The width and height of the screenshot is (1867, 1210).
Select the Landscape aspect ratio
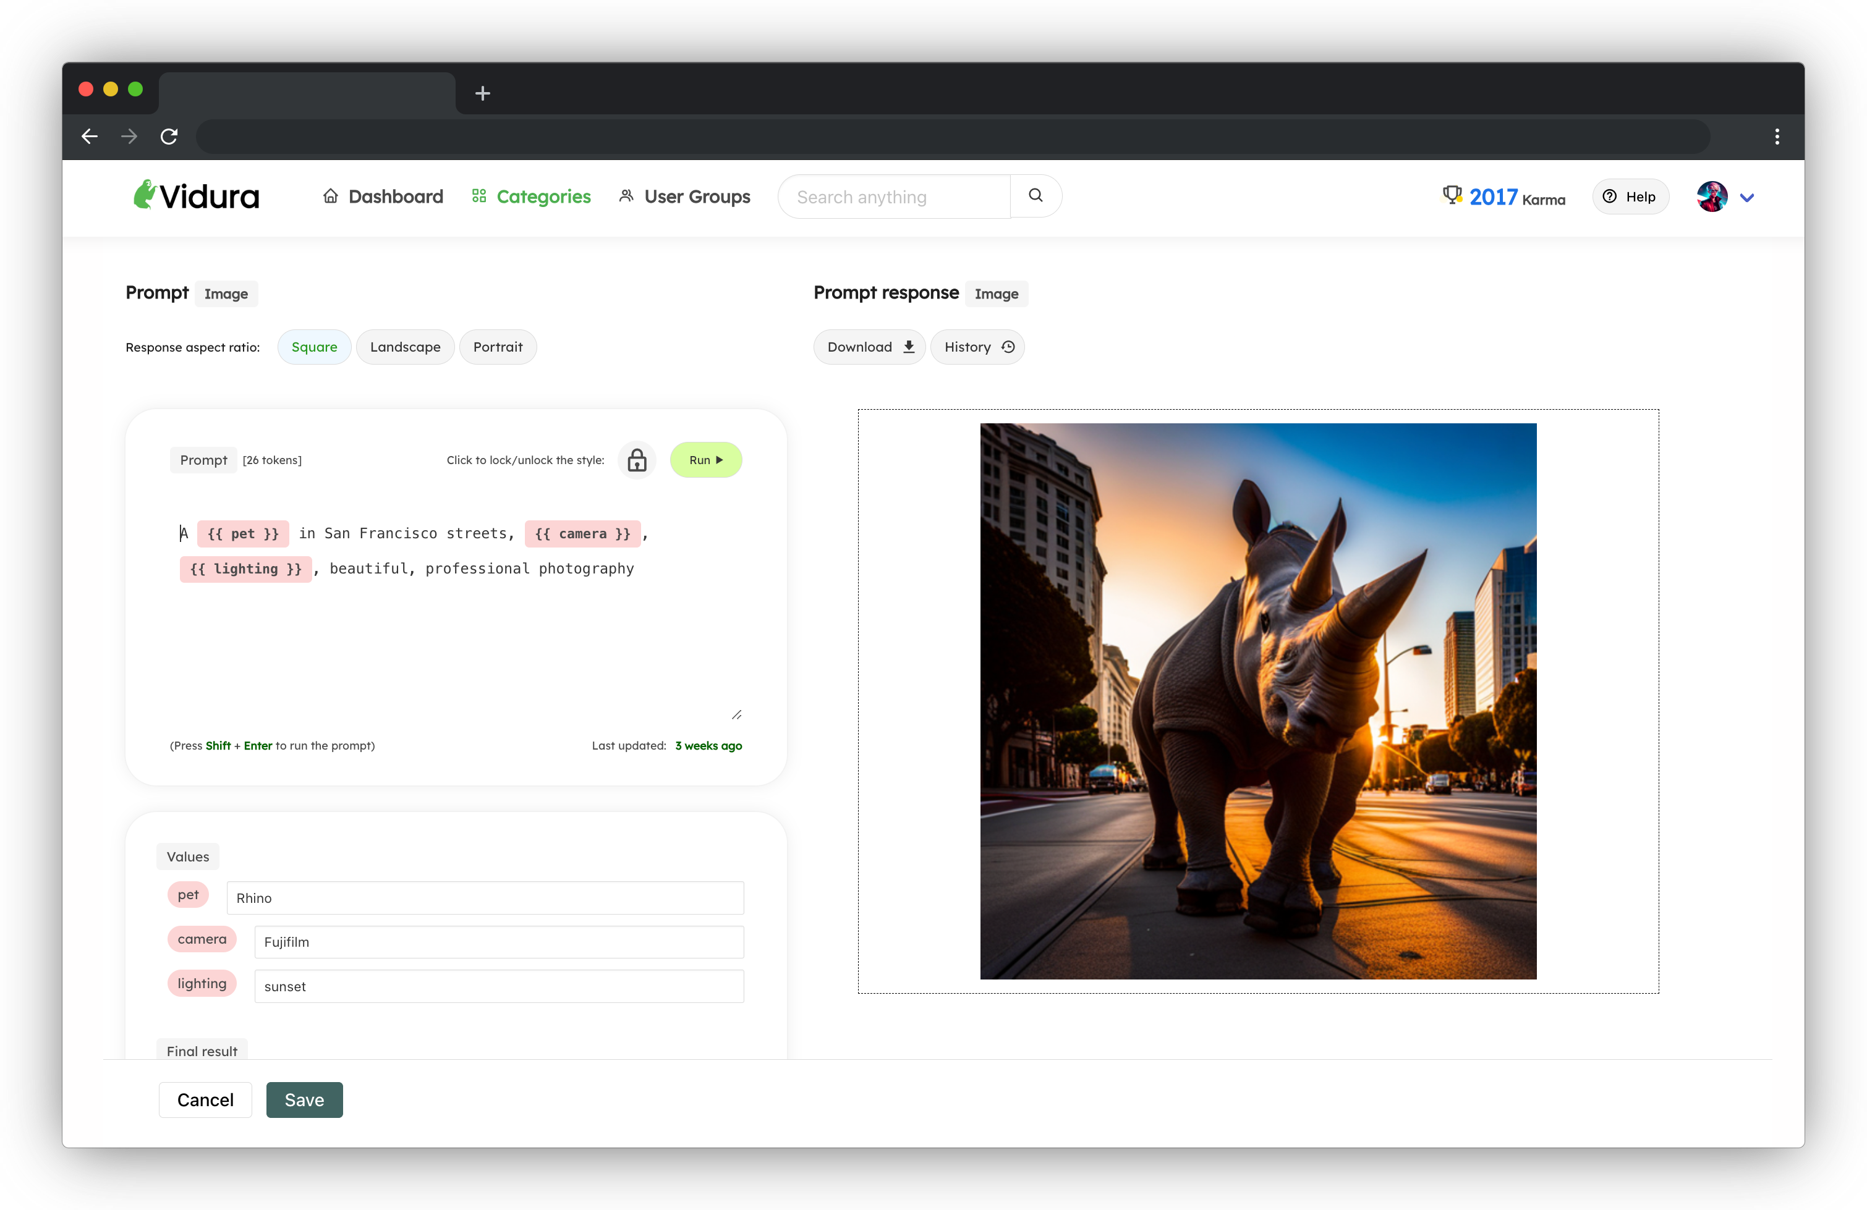(405, 347)
